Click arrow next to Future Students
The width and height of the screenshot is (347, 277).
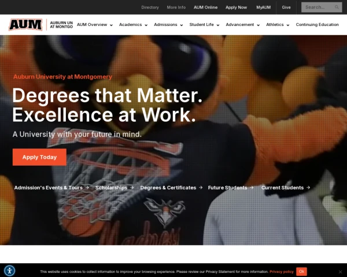tap(252, 188)
